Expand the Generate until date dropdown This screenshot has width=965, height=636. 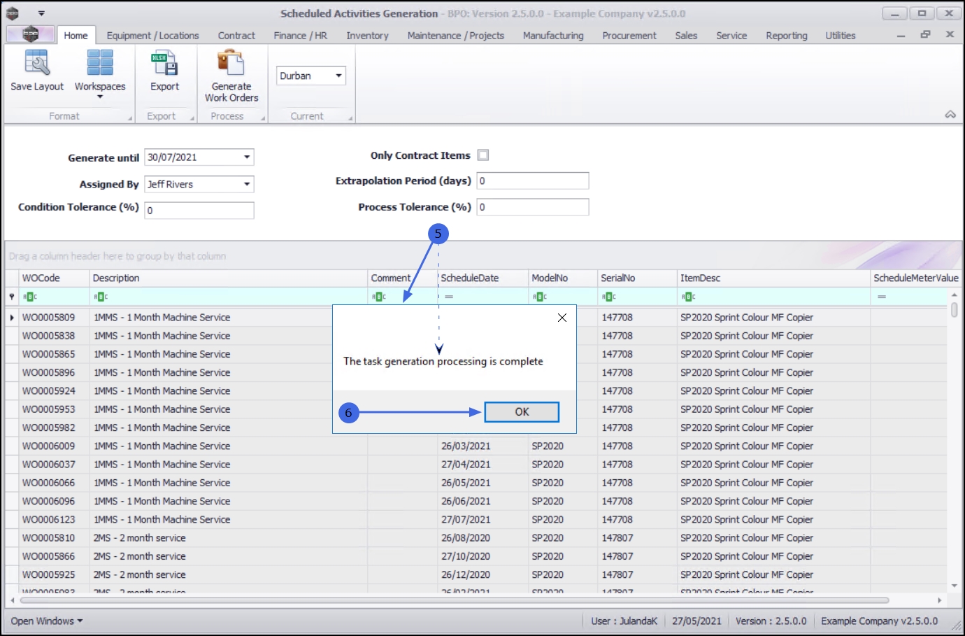(x=246, y=157)
